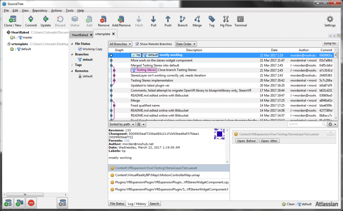Open the File menu
343x211 pixels.
[x=6, y=10]
